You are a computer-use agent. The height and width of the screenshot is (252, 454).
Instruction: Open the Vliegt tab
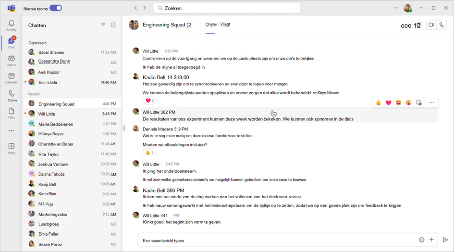225,24
